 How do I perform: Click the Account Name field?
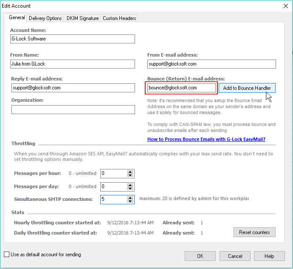[73, 39]
